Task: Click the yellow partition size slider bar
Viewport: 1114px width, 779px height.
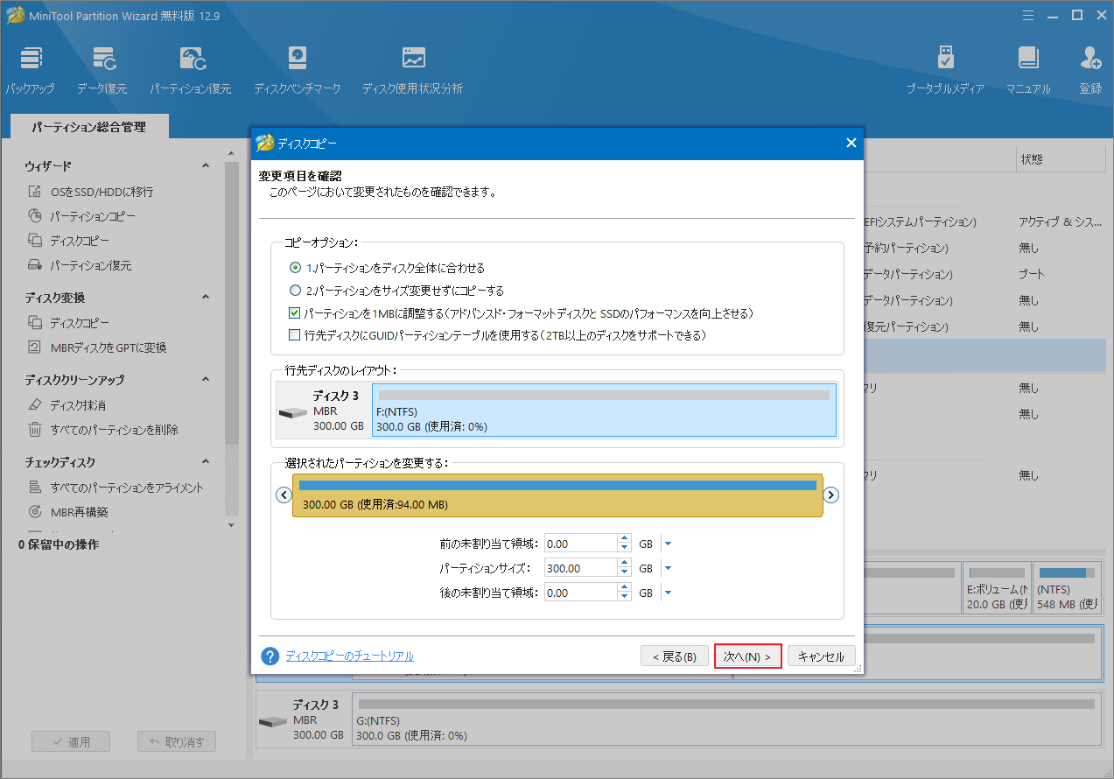Action: 557,496
